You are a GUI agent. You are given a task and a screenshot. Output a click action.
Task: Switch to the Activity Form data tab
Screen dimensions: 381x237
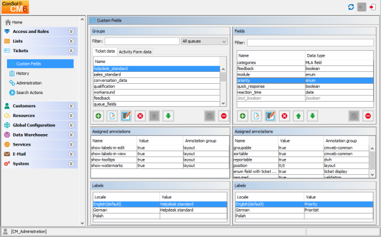pos(135,51)
